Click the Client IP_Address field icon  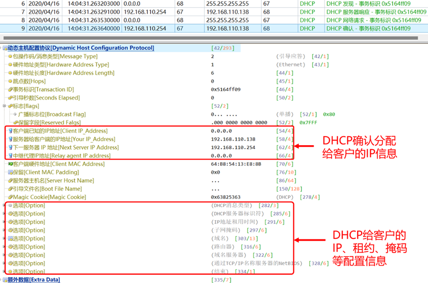[x=10, y=131]
